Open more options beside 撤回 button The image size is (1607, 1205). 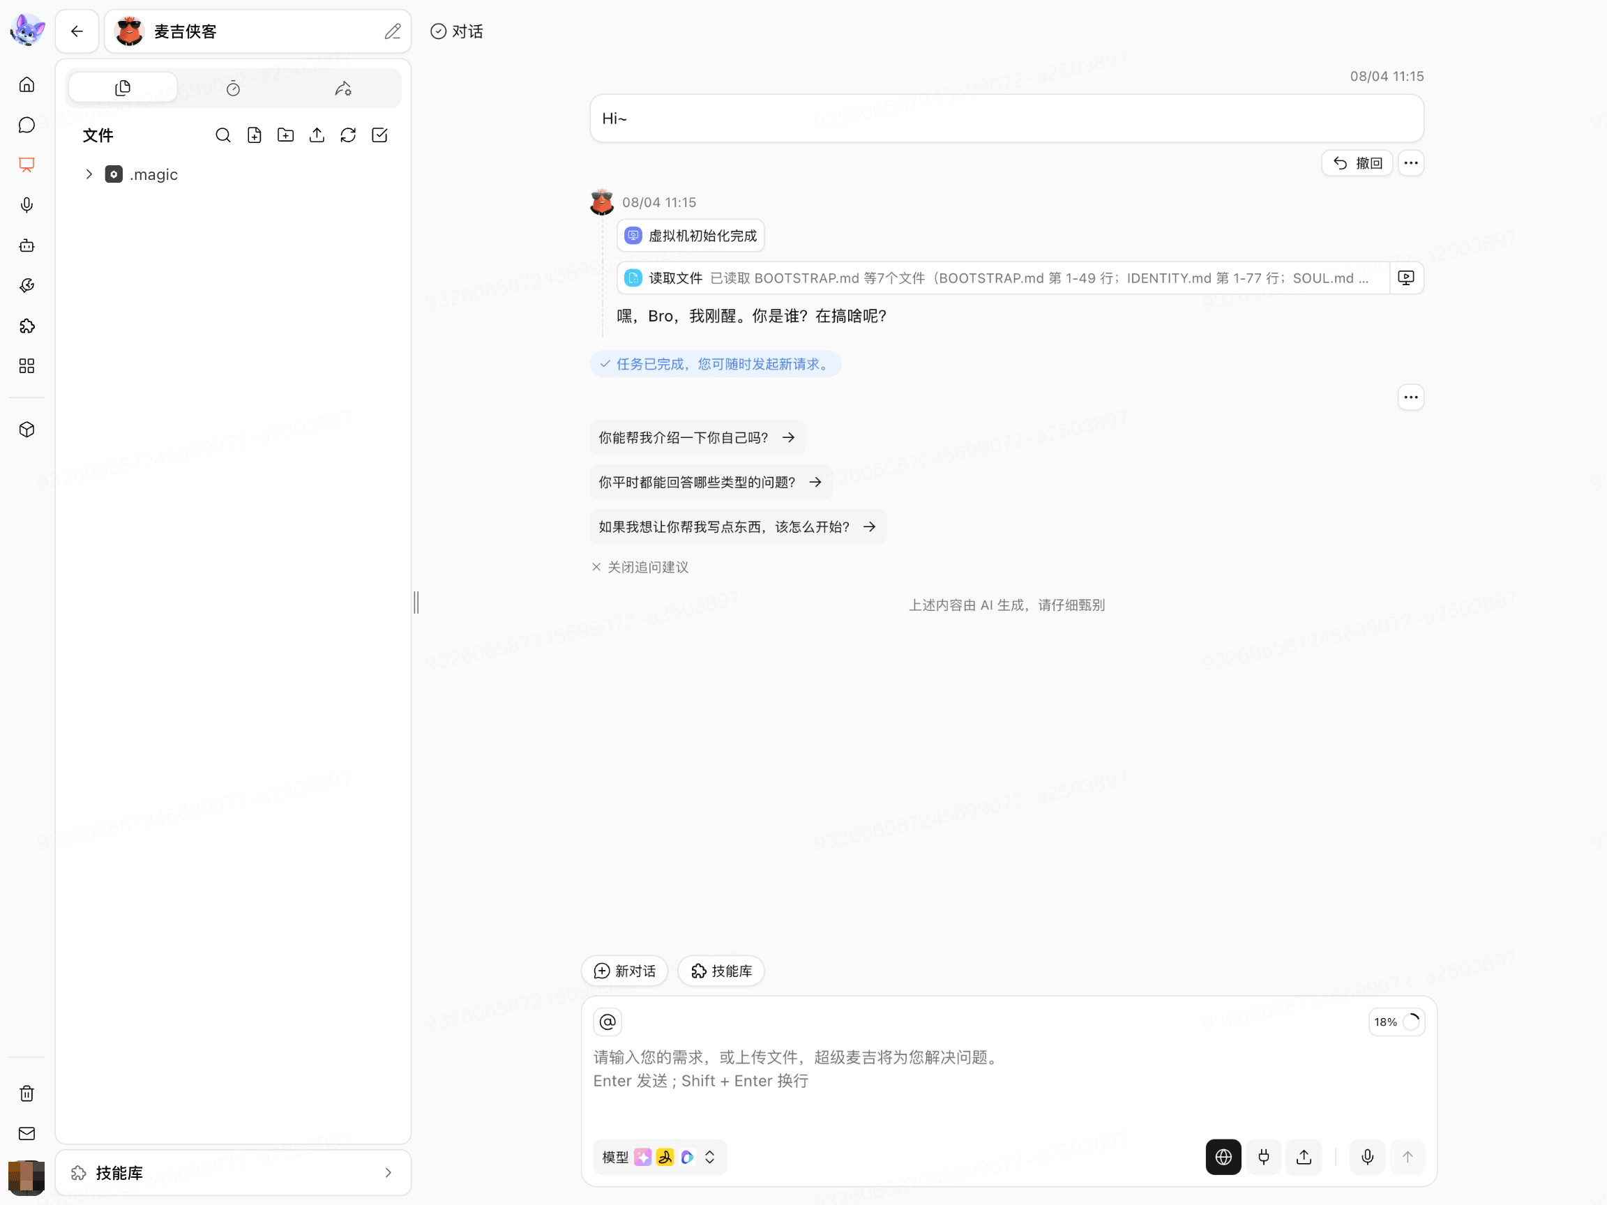click(x=1411, y=162)
